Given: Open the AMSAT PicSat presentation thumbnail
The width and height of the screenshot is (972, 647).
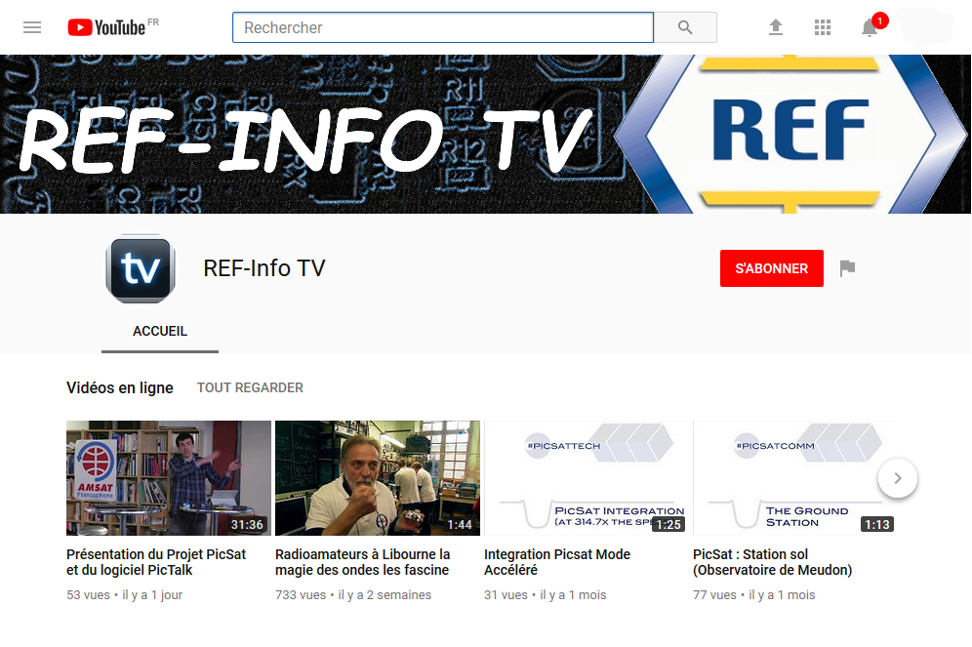Looking at the screenshot, I should (169, 478).
